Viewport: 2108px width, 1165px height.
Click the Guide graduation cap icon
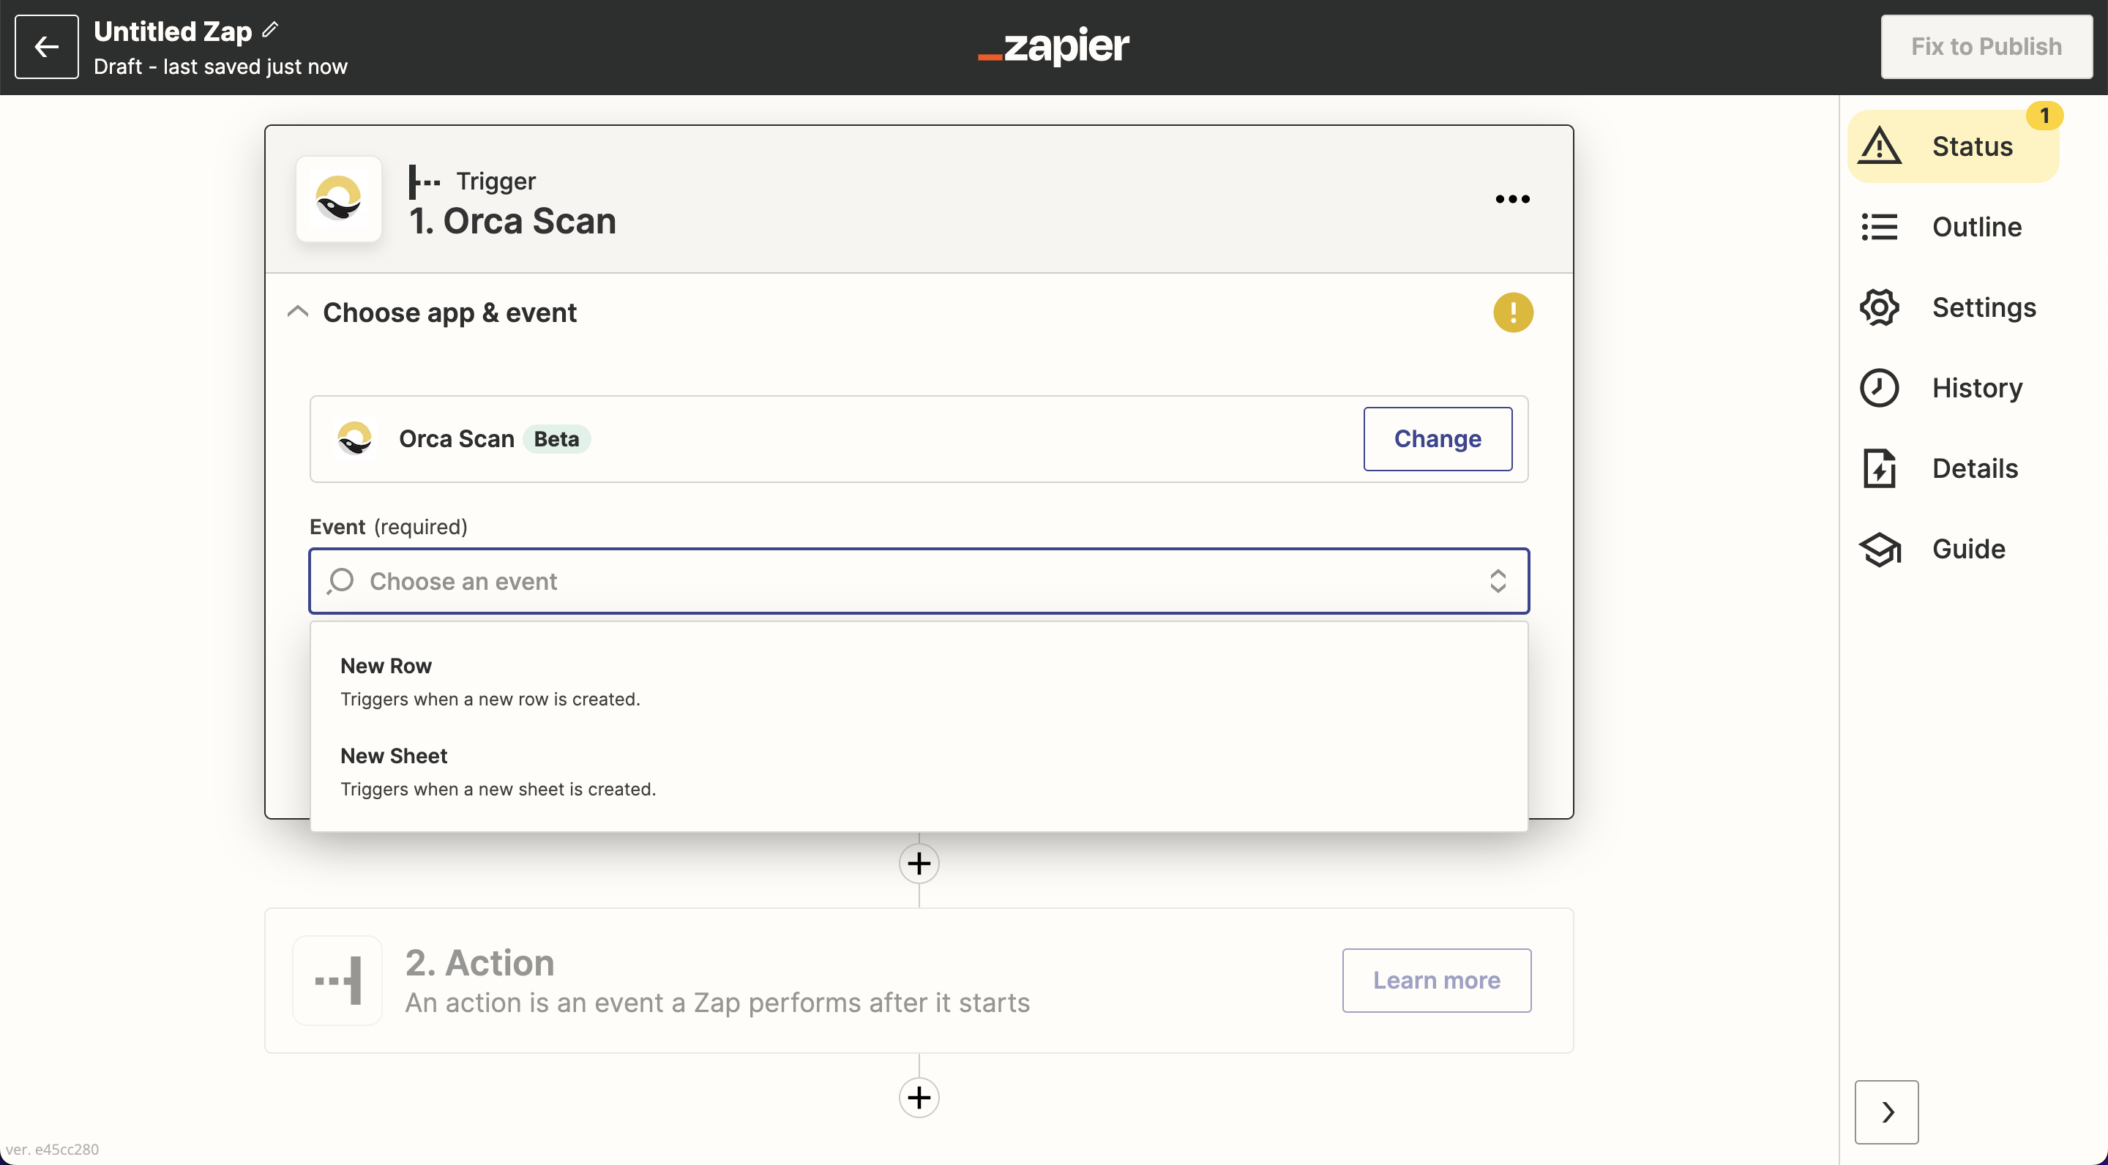[x=1883, y=548]
